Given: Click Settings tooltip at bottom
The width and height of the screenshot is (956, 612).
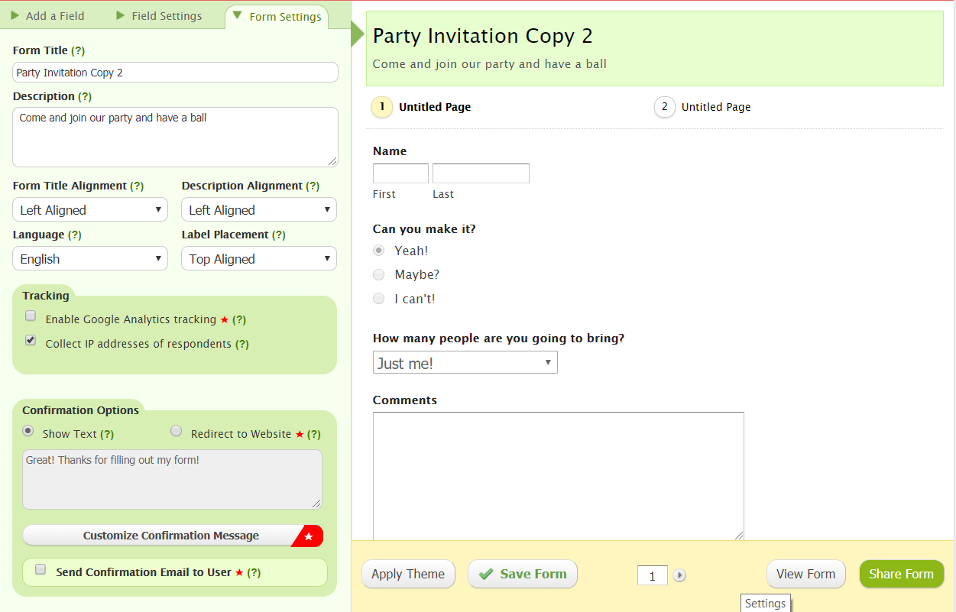Looking at the screenshot, I should tap(766, 604).
